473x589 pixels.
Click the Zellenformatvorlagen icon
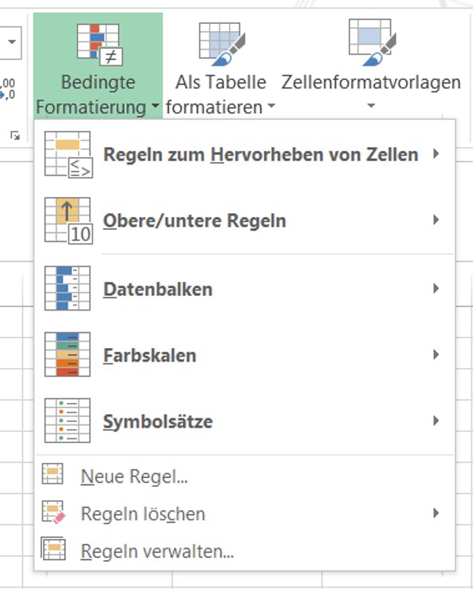(x=372, y=42)
